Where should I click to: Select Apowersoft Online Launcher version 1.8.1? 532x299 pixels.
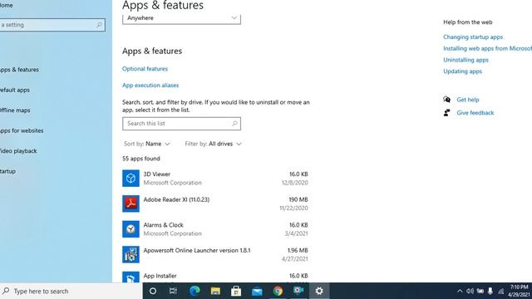pos(197,250)
